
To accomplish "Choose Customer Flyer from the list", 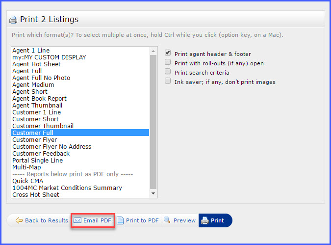I will (34, 140).
